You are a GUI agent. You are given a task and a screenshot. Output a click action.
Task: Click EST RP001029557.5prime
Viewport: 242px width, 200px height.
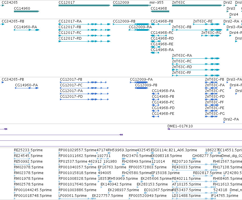(x=59, y=153)
